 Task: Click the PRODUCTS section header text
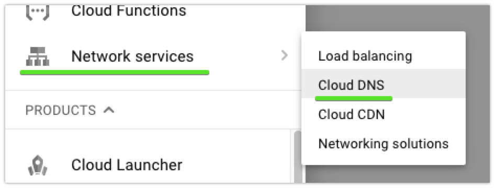61,110
